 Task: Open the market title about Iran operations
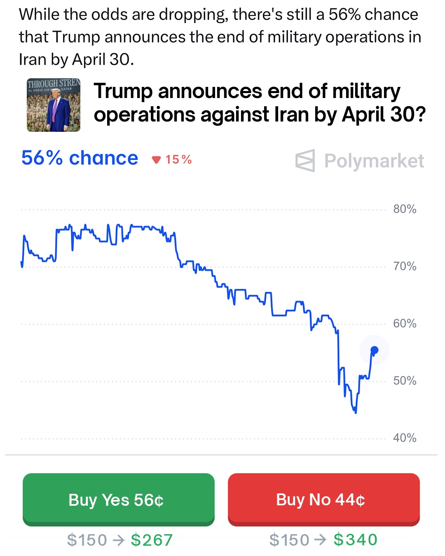260,103
